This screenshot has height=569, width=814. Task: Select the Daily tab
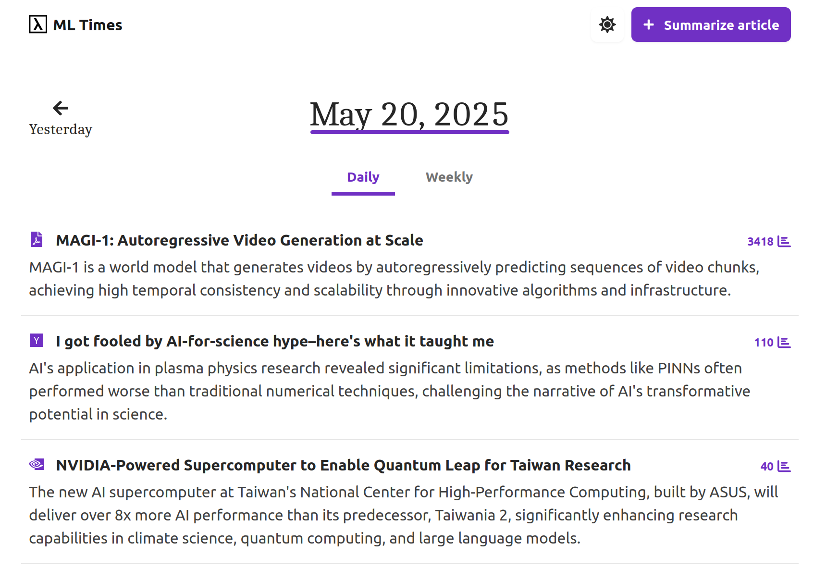[x=363, y=177]
